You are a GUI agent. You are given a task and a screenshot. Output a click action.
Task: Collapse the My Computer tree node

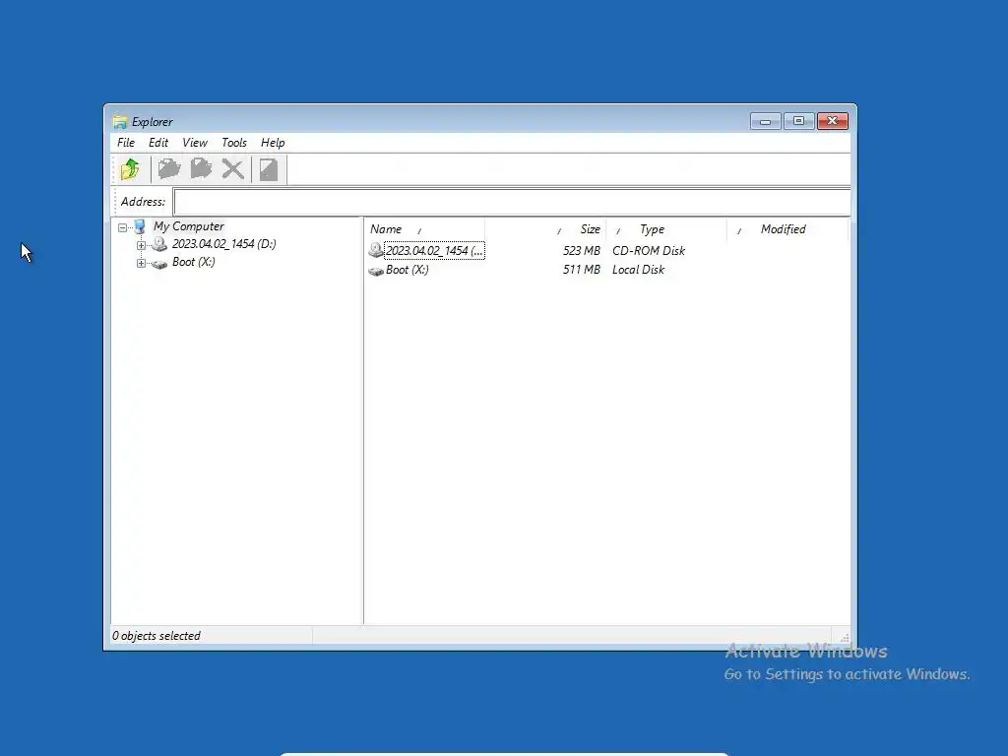coord(123,227)
